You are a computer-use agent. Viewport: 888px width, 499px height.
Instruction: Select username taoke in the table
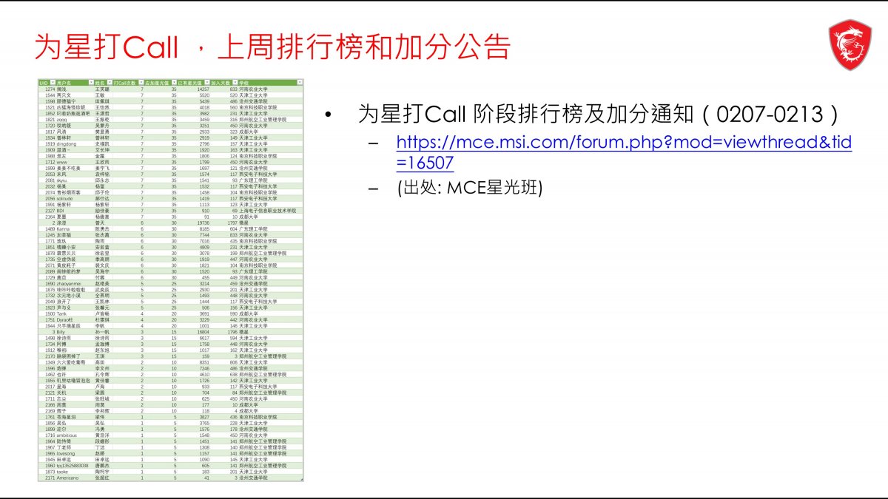coord(63,472)
